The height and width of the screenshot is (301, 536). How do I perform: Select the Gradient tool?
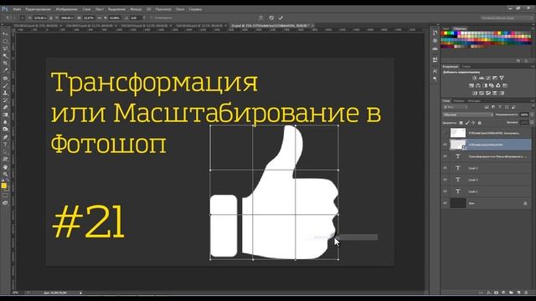[x=5, y=115]
